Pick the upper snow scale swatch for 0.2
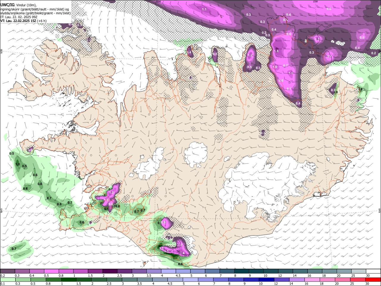Image resolution: width=381 pixels, height=286 pixels. coord(7,271)
